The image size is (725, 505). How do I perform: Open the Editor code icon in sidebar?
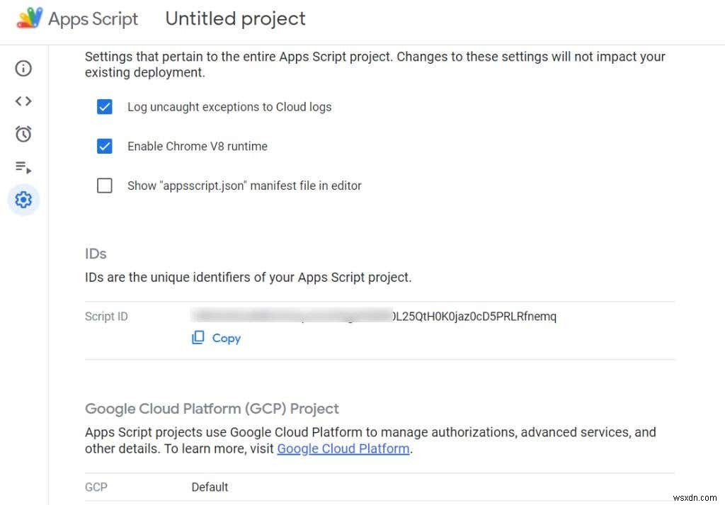pyautogui.click(x=23, y=101)
